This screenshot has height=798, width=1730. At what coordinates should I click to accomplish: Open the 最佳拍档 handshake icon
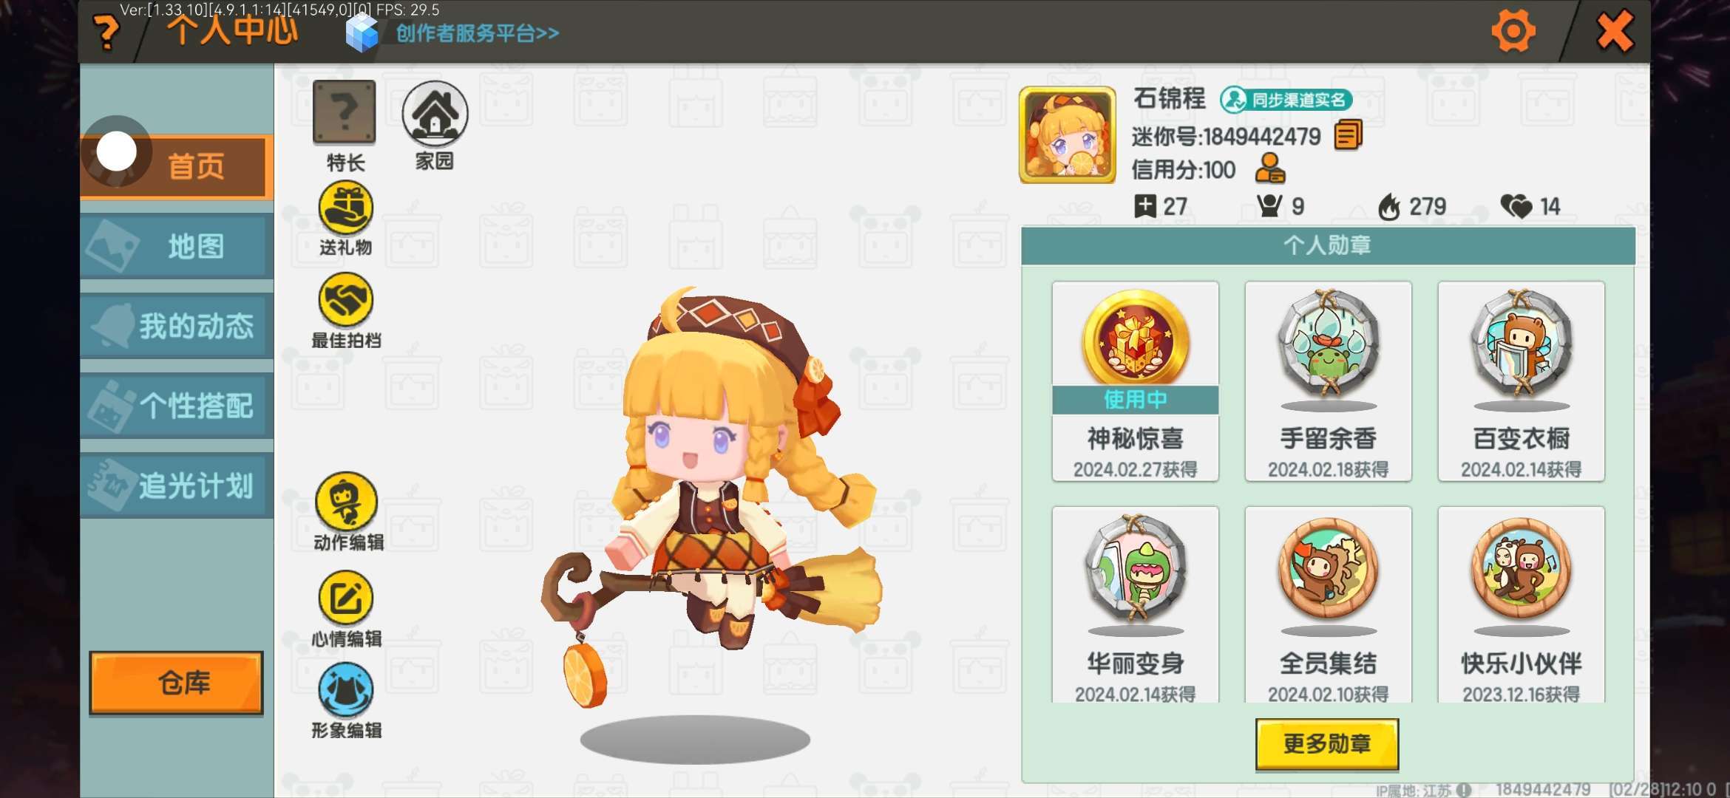(345, 300)
